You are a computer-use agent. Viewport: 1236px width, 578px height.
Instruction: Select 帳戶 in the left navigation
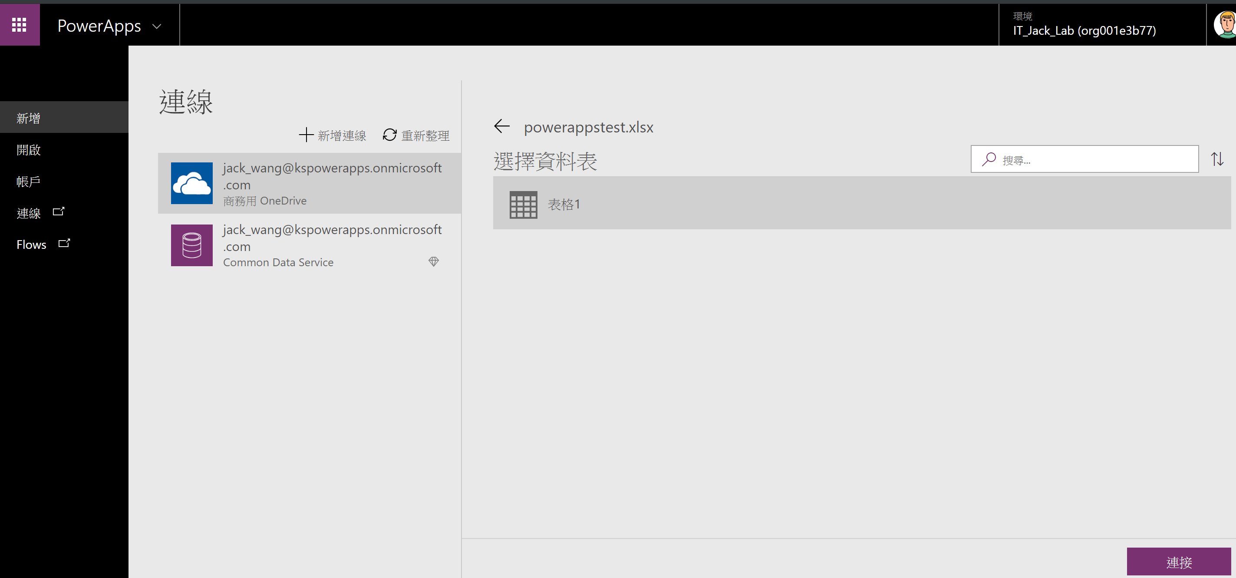coord(64,181)
